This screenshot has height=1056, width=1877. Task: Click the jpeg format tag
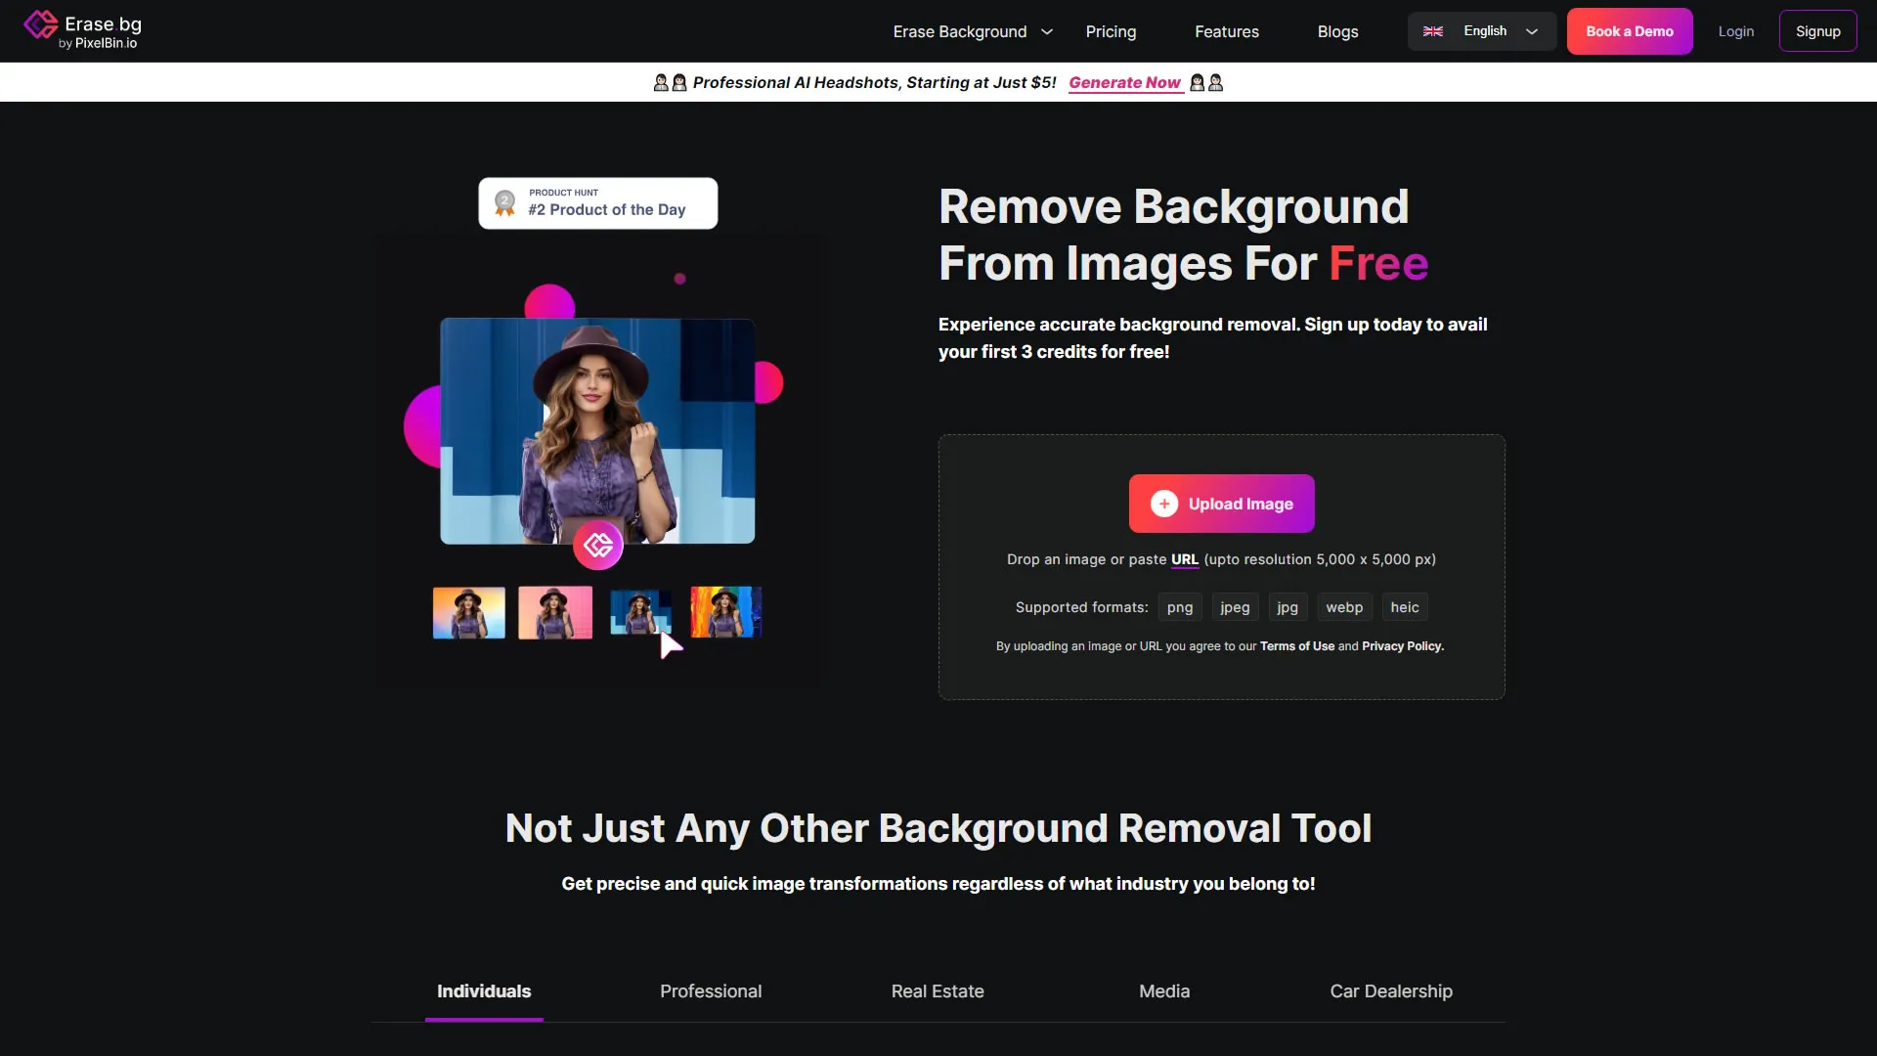click(1235, 607)
